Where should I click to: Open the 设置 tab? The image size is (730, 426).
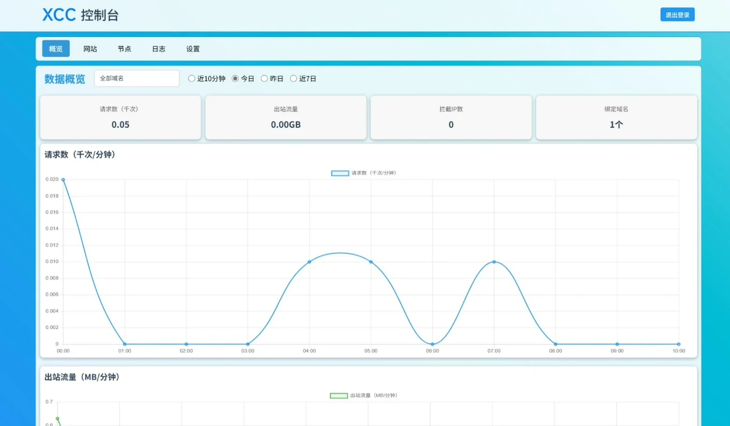click(x=193, y=49)
